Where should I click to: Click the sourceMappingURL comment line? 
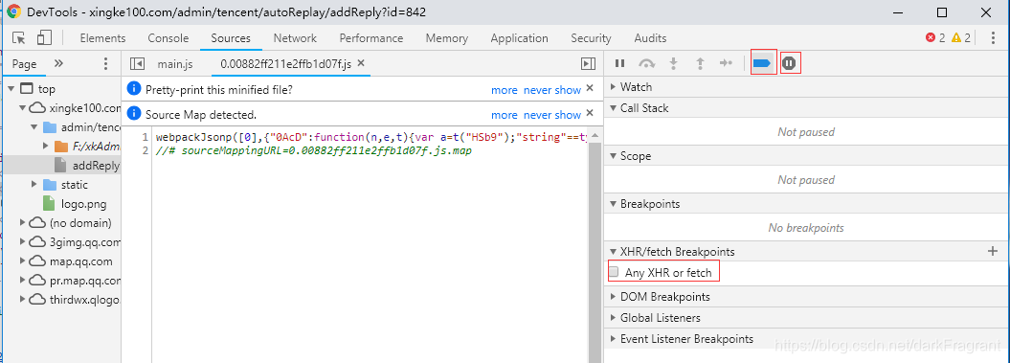314,151
